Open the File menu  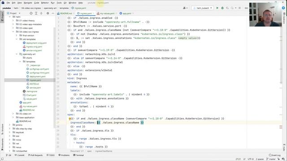pyautogui.click(x=8, y=3)
